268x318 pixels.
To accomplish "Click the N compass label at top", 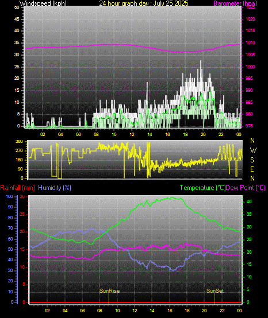I will point(252,140).
